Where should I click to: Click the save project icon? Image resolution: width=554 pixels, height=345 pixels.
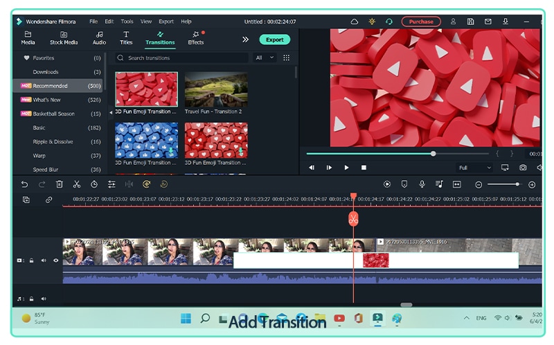[470, 21]
